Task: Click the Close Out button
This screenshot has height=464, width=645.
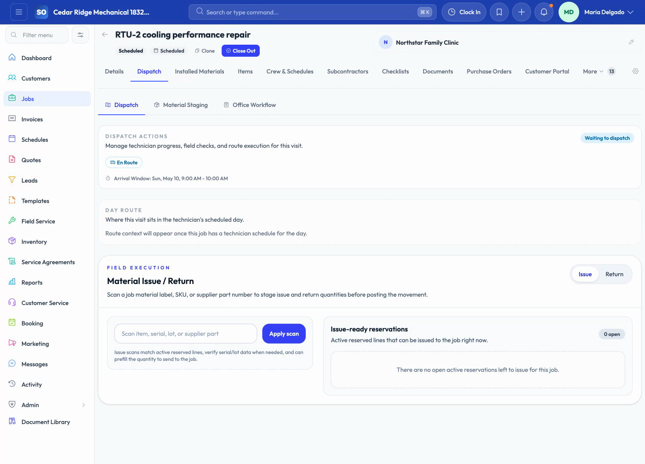Action: [x=240, y=51]
